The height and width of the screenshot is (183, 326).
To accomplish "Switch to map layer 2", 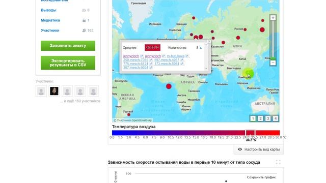I will pos(260,118).
